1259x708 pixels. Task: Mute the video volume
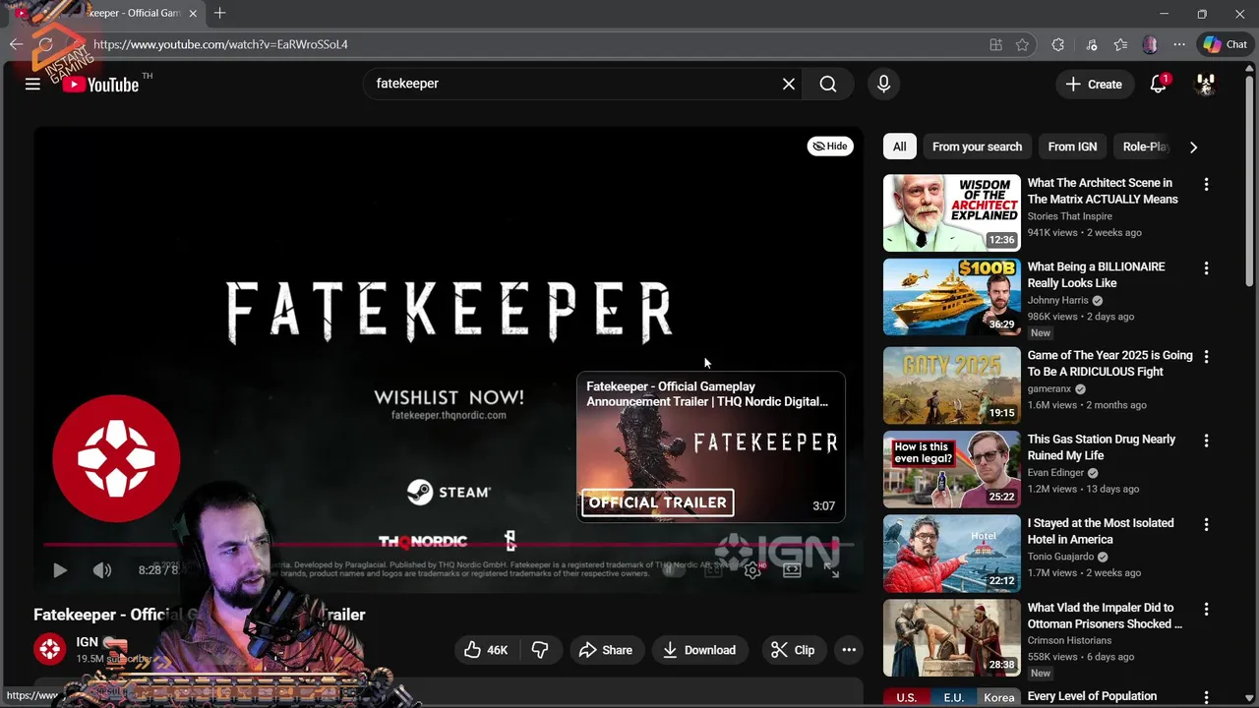(x=101, y=570)
